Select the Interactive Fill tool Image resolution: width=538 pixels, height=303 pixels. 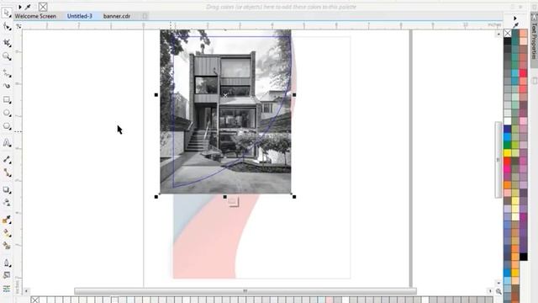7,233
